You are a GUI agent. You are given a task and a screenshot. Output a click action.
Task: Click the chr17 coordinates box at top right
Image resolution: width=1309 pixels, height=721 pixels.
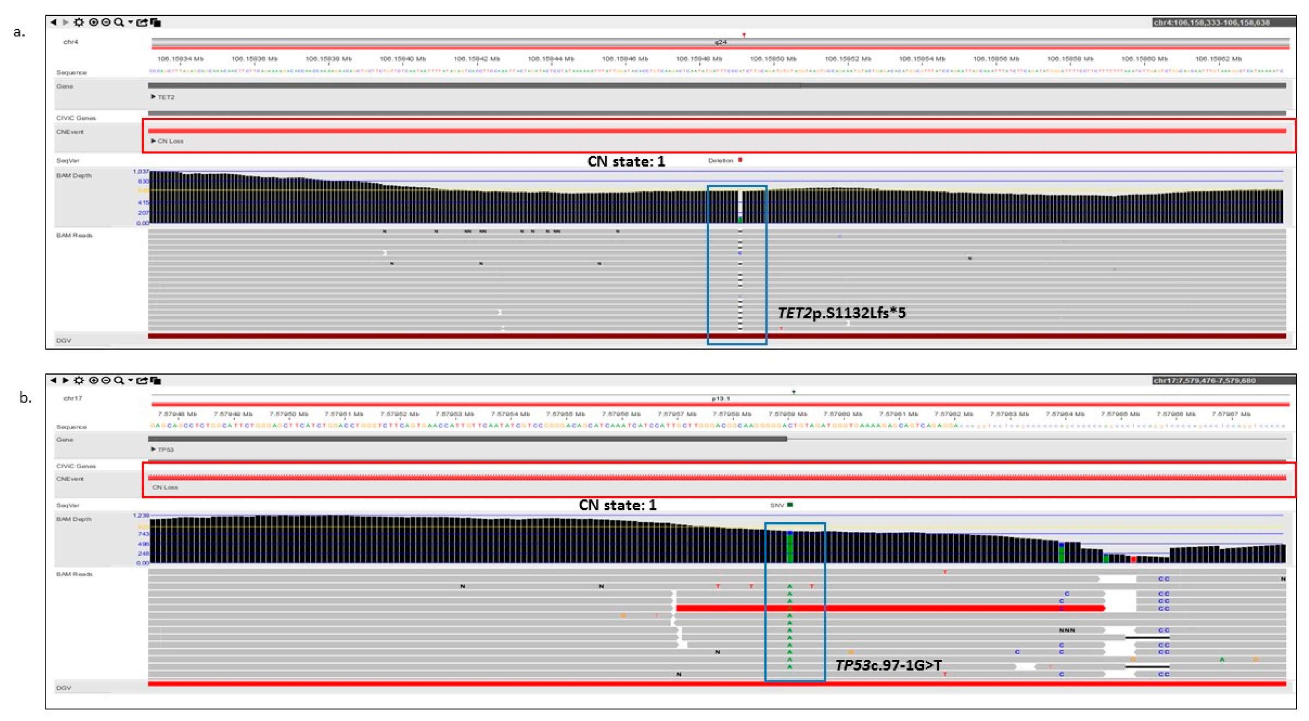coord(1204,380)
